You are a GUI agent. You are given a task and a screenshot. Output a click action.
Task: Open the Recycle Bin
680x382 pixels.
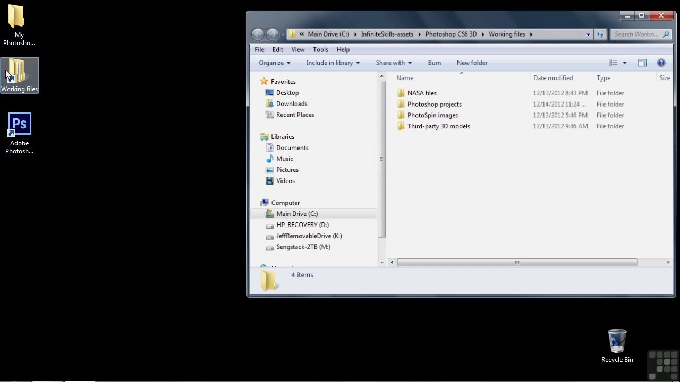617,346
